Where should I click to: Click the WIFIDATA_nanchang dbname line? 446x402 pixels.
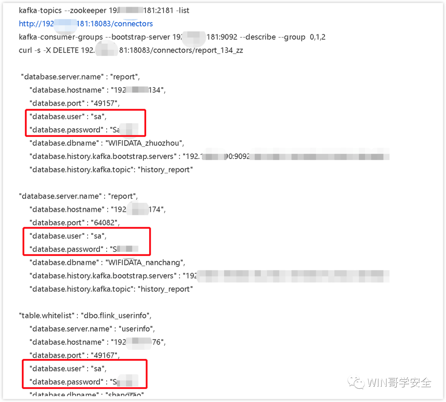(107, 262)
